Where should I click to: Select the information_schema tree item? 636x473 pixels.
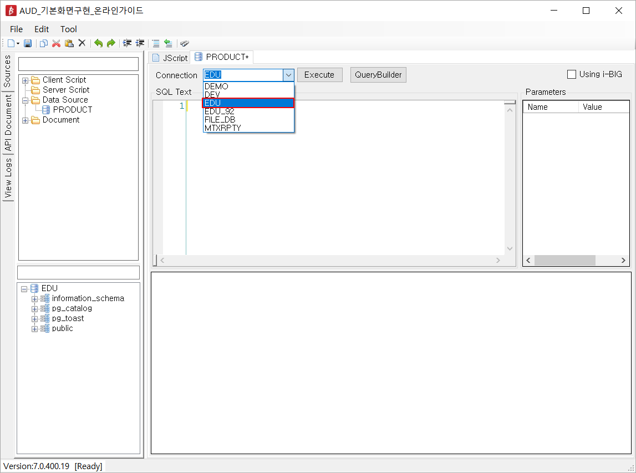coord(88,298)
